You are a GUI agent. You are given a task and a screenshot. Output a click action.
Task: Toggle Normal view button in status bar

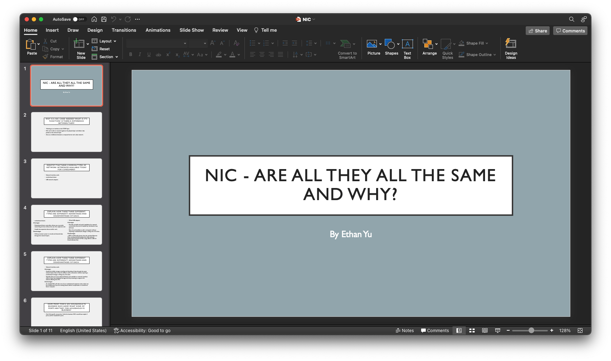(x=459, y=331)
